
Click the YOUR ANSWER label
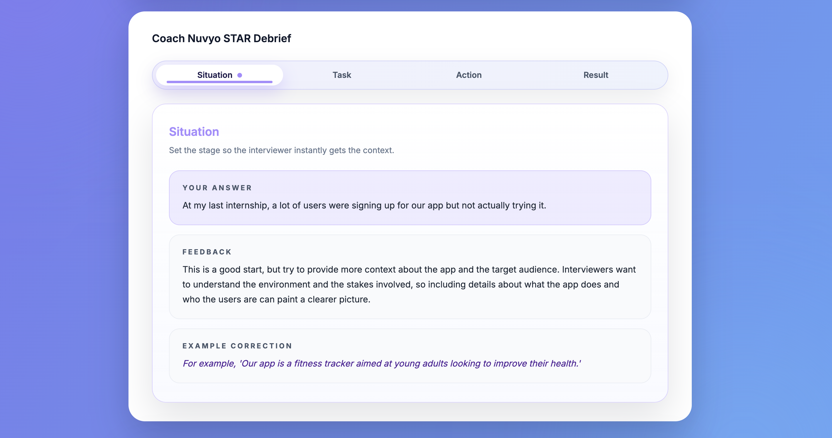coord(217,188)
